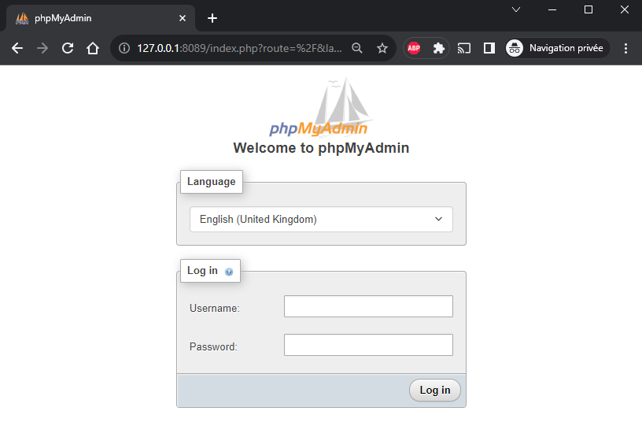Minimize the browser window
The width and height of the screenshot is (642, 437).
pyautogui.click(x=552, y=9)
